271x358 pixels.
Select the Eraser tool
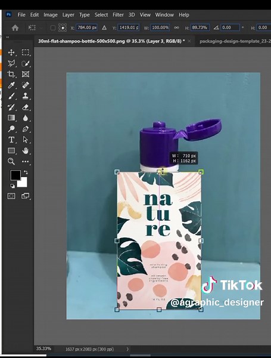click(25, 107)
